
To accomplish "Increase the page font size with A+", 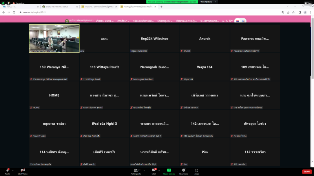I will click(231, 21).
